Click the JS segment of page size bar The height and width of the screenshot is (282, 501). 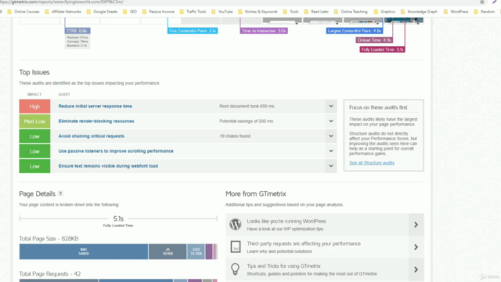(168, 251)
